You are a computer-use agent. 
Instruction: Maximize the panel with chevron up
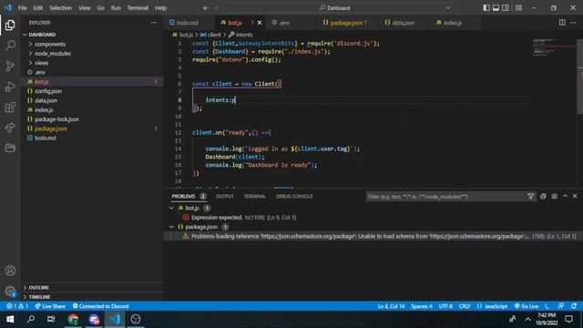click(x=565, y=196)
